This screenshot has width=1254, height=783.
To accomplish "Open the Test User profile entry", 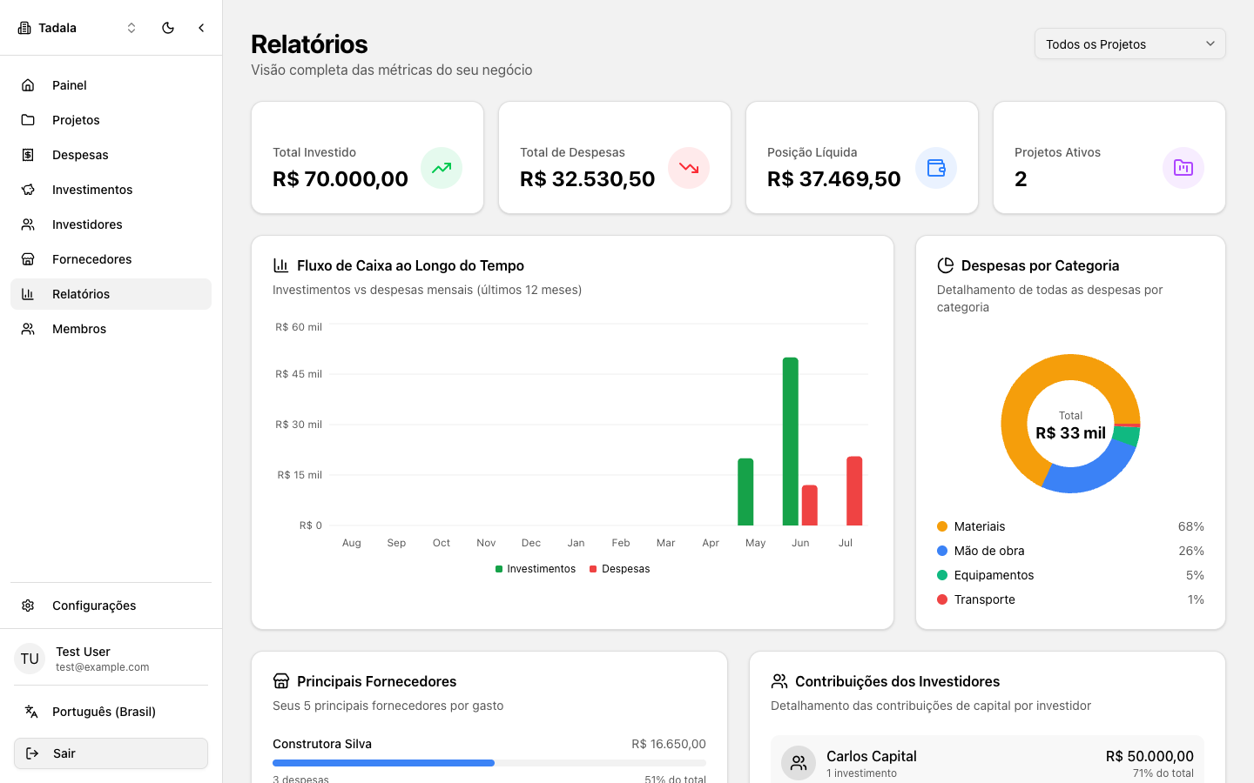I will click(x=111, y=659).
